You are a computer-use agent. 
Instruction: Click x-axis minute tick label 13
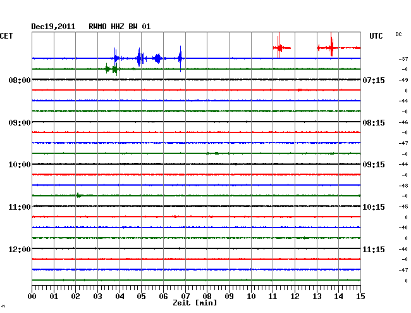tap(317, 296)
